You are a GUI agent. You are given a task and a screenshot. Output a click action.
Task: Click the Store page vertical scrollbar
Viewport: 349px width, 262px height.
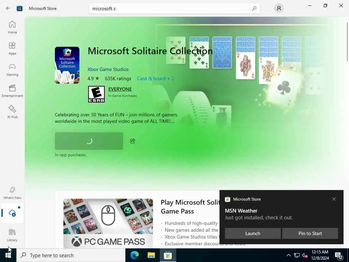[x=347, y=42]
